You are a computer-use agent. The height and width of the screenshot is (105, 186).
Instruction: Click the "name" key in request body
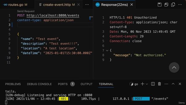[x=26, y=39]
